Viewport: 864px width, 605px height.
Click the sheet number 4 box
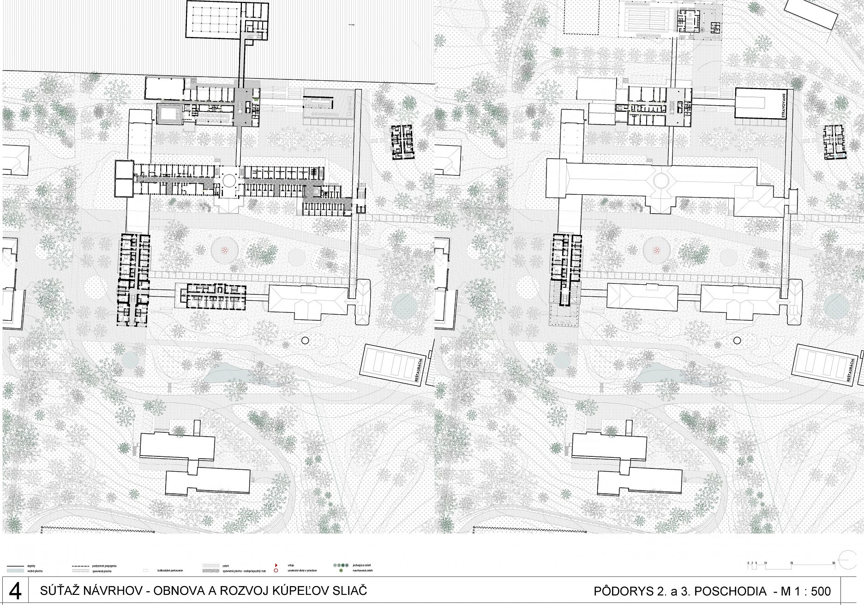tap(15, 591)
